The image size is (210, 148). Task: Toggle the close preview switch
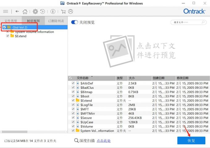point(75,22)
